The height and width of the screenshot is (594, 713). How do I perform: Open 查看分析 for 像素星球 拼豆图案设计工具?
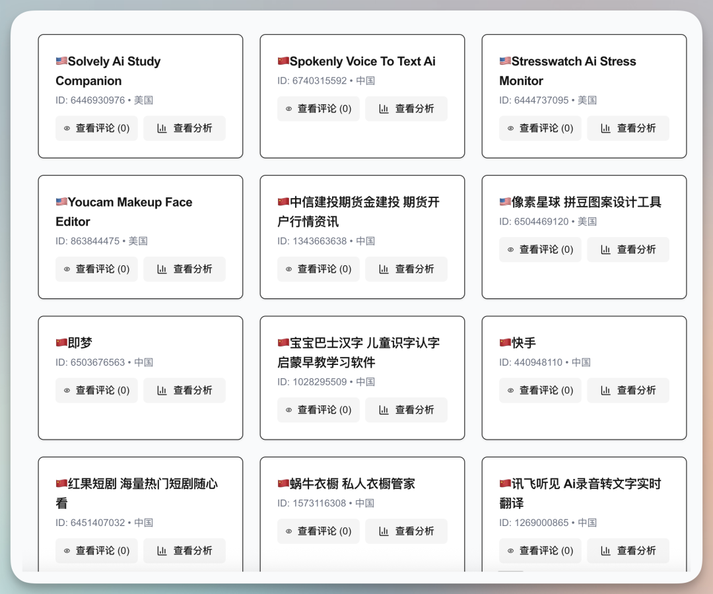click(628, 249)
